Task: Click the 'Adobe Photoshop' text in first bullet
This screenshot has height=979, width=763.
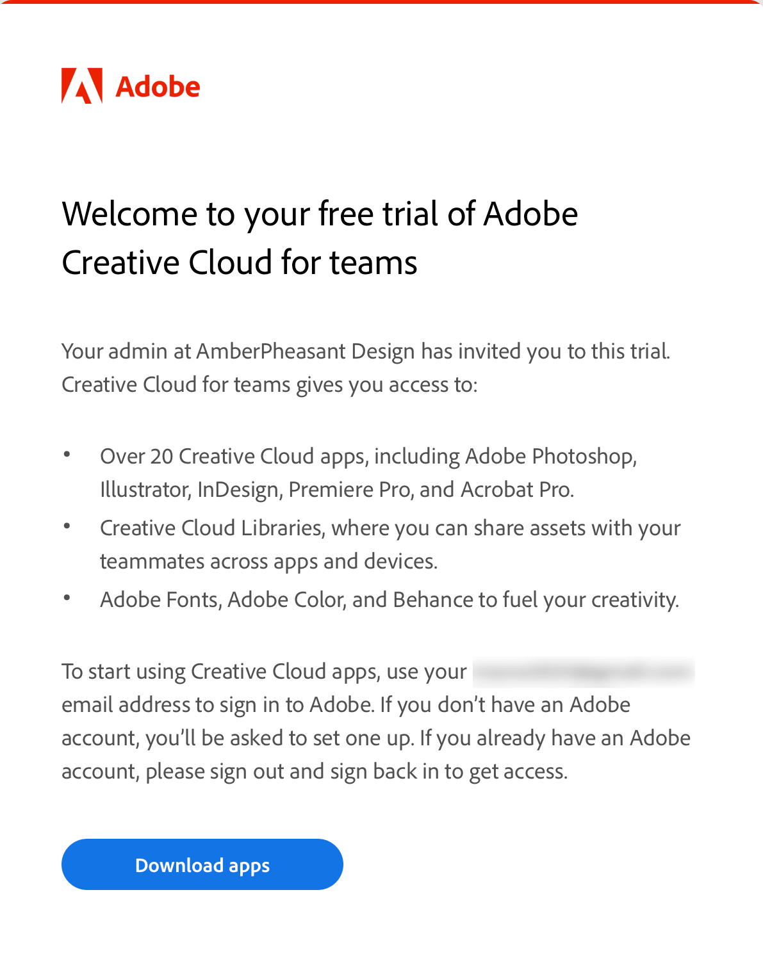Action: click(x=551, y=457)
